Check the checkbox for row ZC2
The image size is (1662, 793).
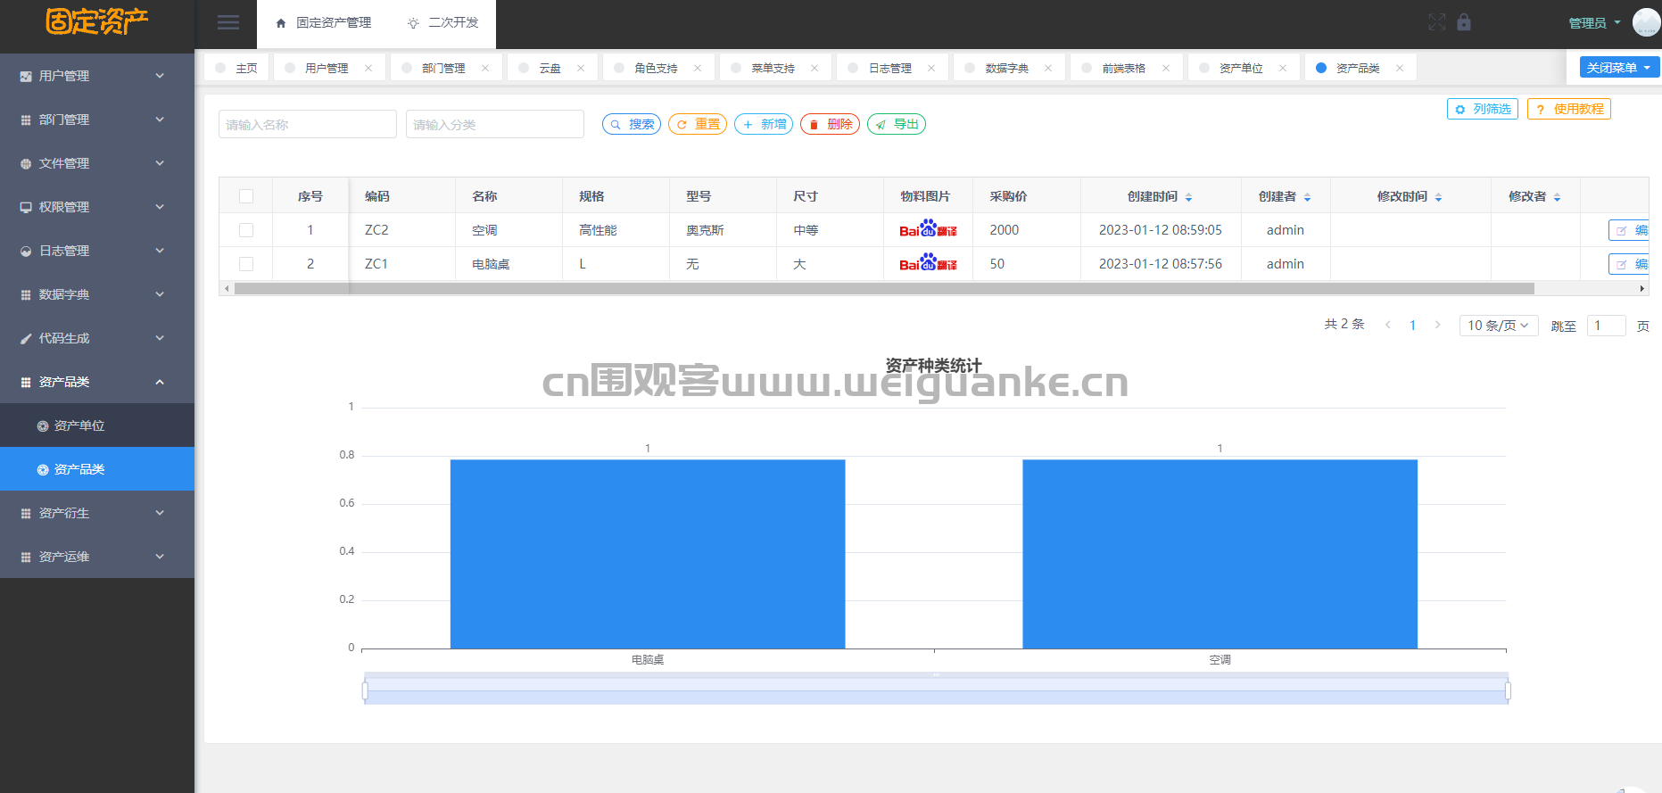tap(246, 230)
